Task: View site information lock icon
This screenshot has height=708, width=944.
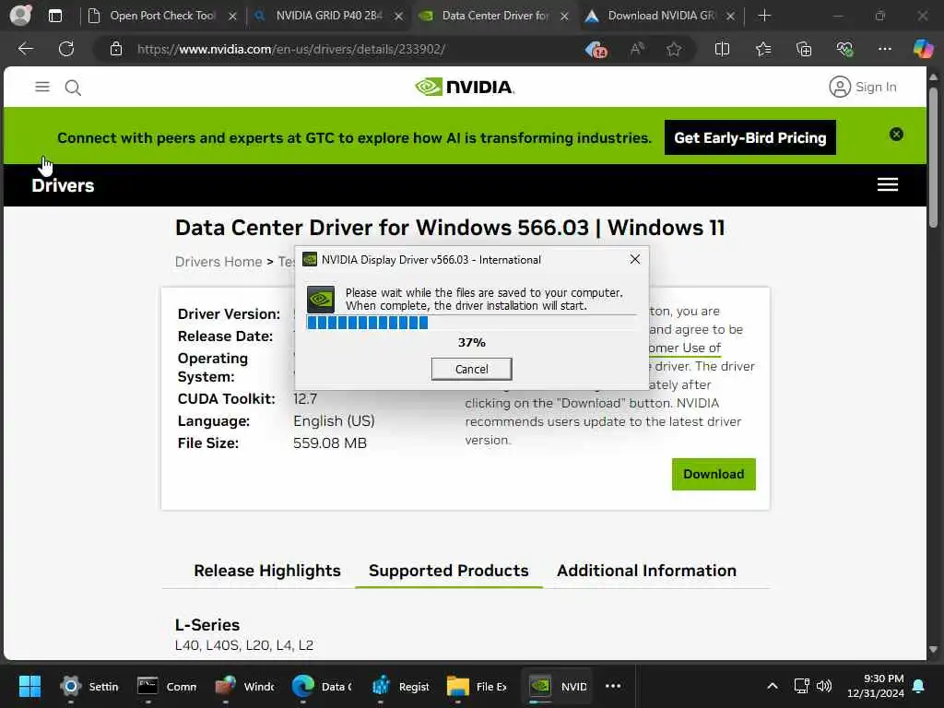Action: pyautogui.click(x=116, y=49)
